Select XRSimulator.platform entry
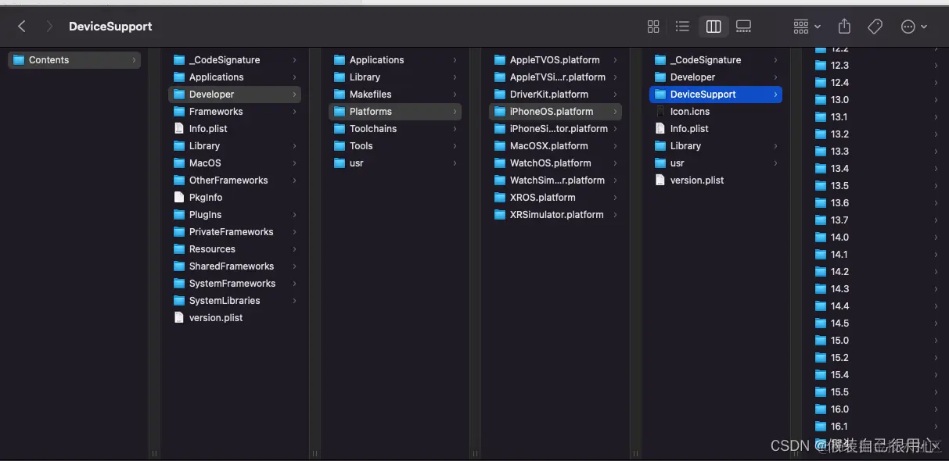 pyautogui.click(x=555, y=215)
